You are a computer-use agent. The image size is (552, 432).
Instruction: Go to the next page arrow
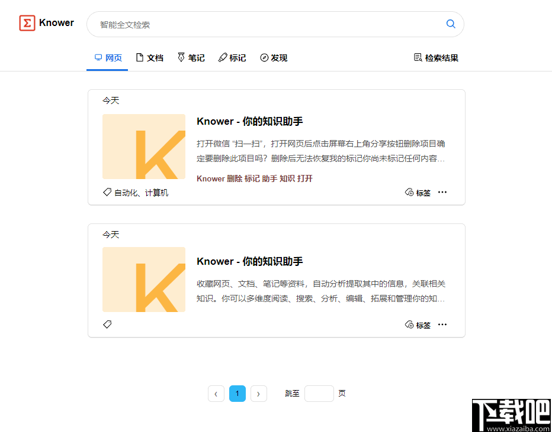pos(259,394)
